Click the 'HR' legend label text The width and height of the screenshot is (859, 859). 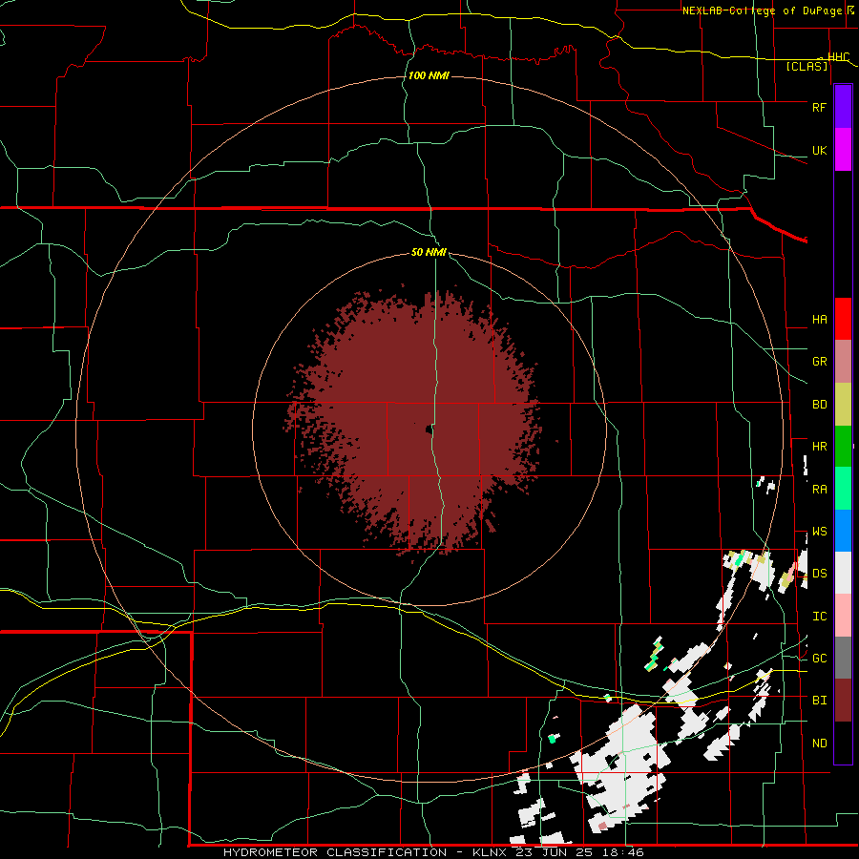point(819,447)
